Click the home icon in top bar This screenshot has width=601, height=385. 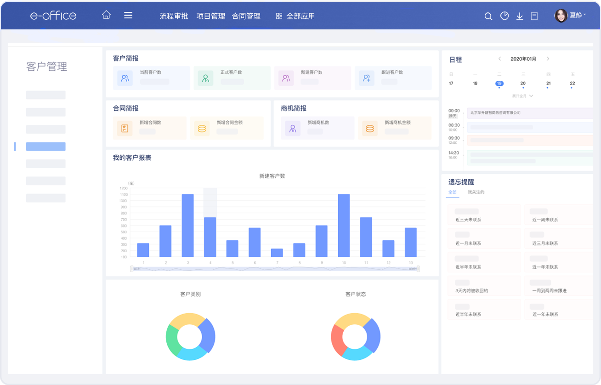pyautogui.click(x=106, y=15)
